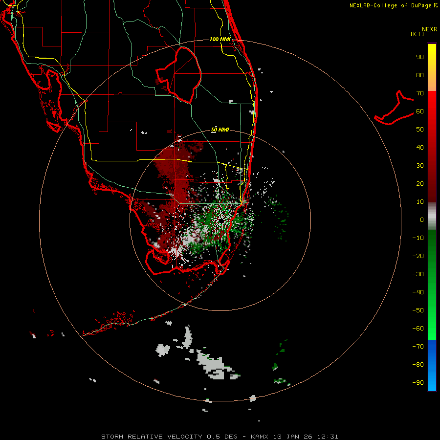Click the -30 value on the velocity scale
Screen dimensions: 440x440
pyautogui.click(x=418, y=274)
